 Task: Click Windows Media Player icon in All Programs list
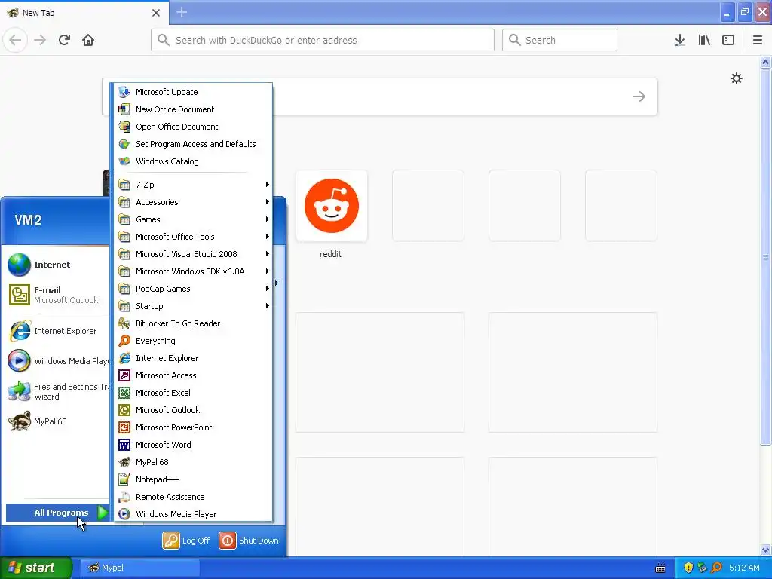124,514
